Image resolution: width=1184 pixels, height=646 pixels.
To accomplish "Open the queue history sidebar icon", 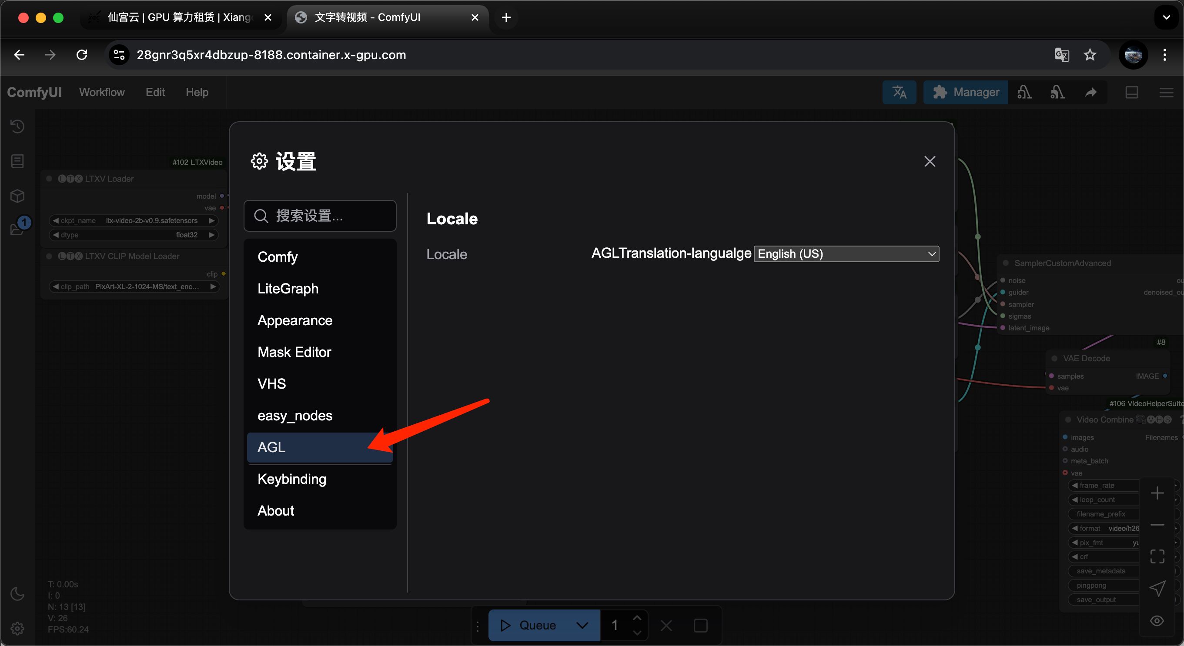I will coord(17,127).
